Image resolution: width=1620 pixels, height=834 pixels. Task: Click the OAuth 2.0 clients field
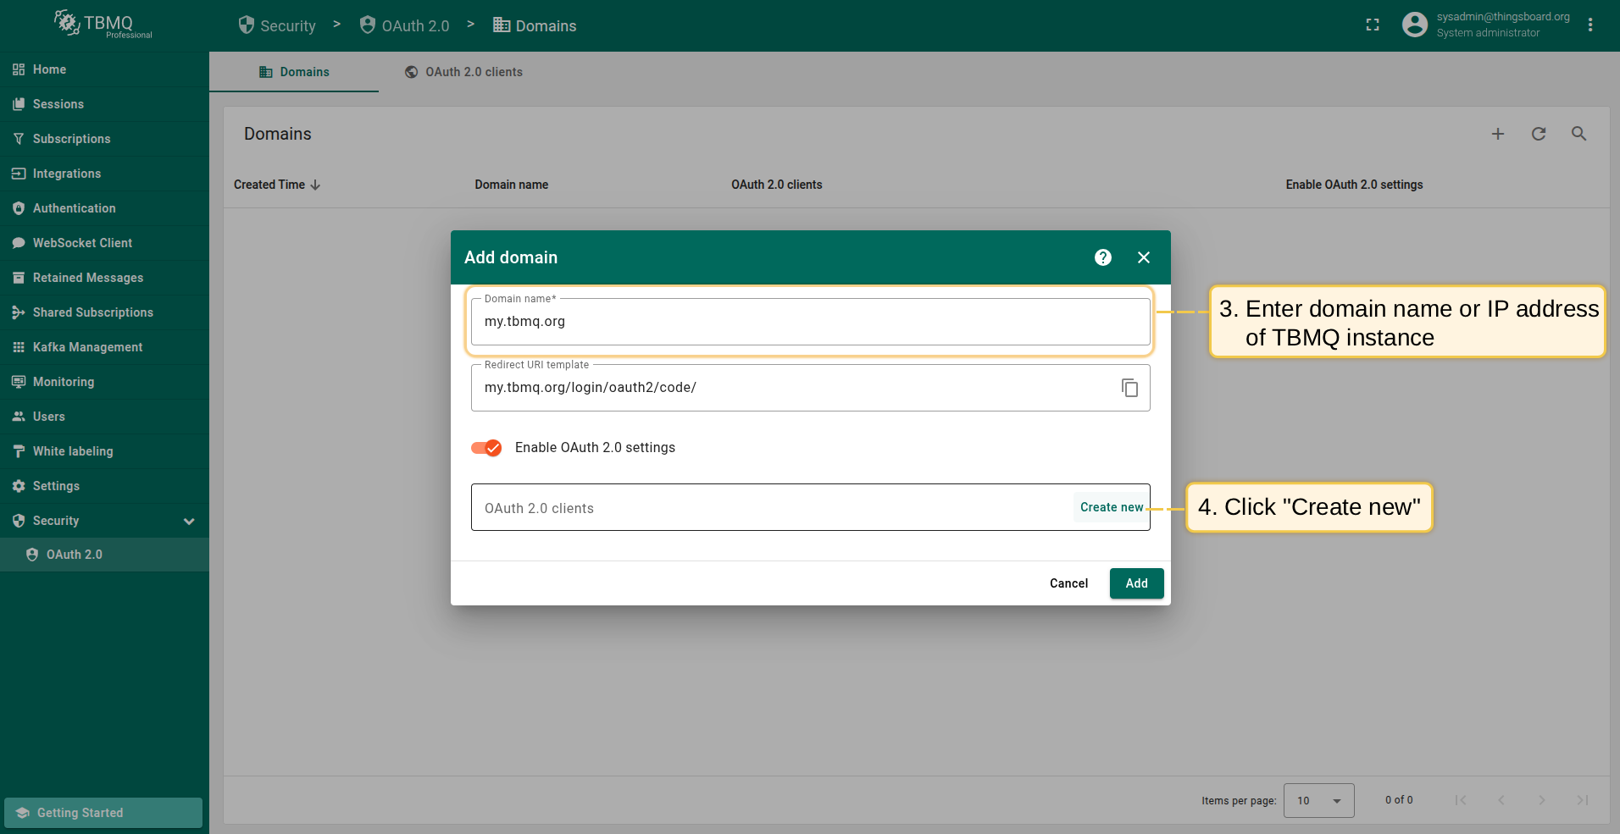763,508
